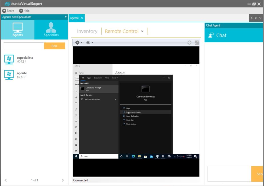Expand the session tab list dropdown
The width and height of the screenshot is (264, 186).
click(x=260, y=18)
